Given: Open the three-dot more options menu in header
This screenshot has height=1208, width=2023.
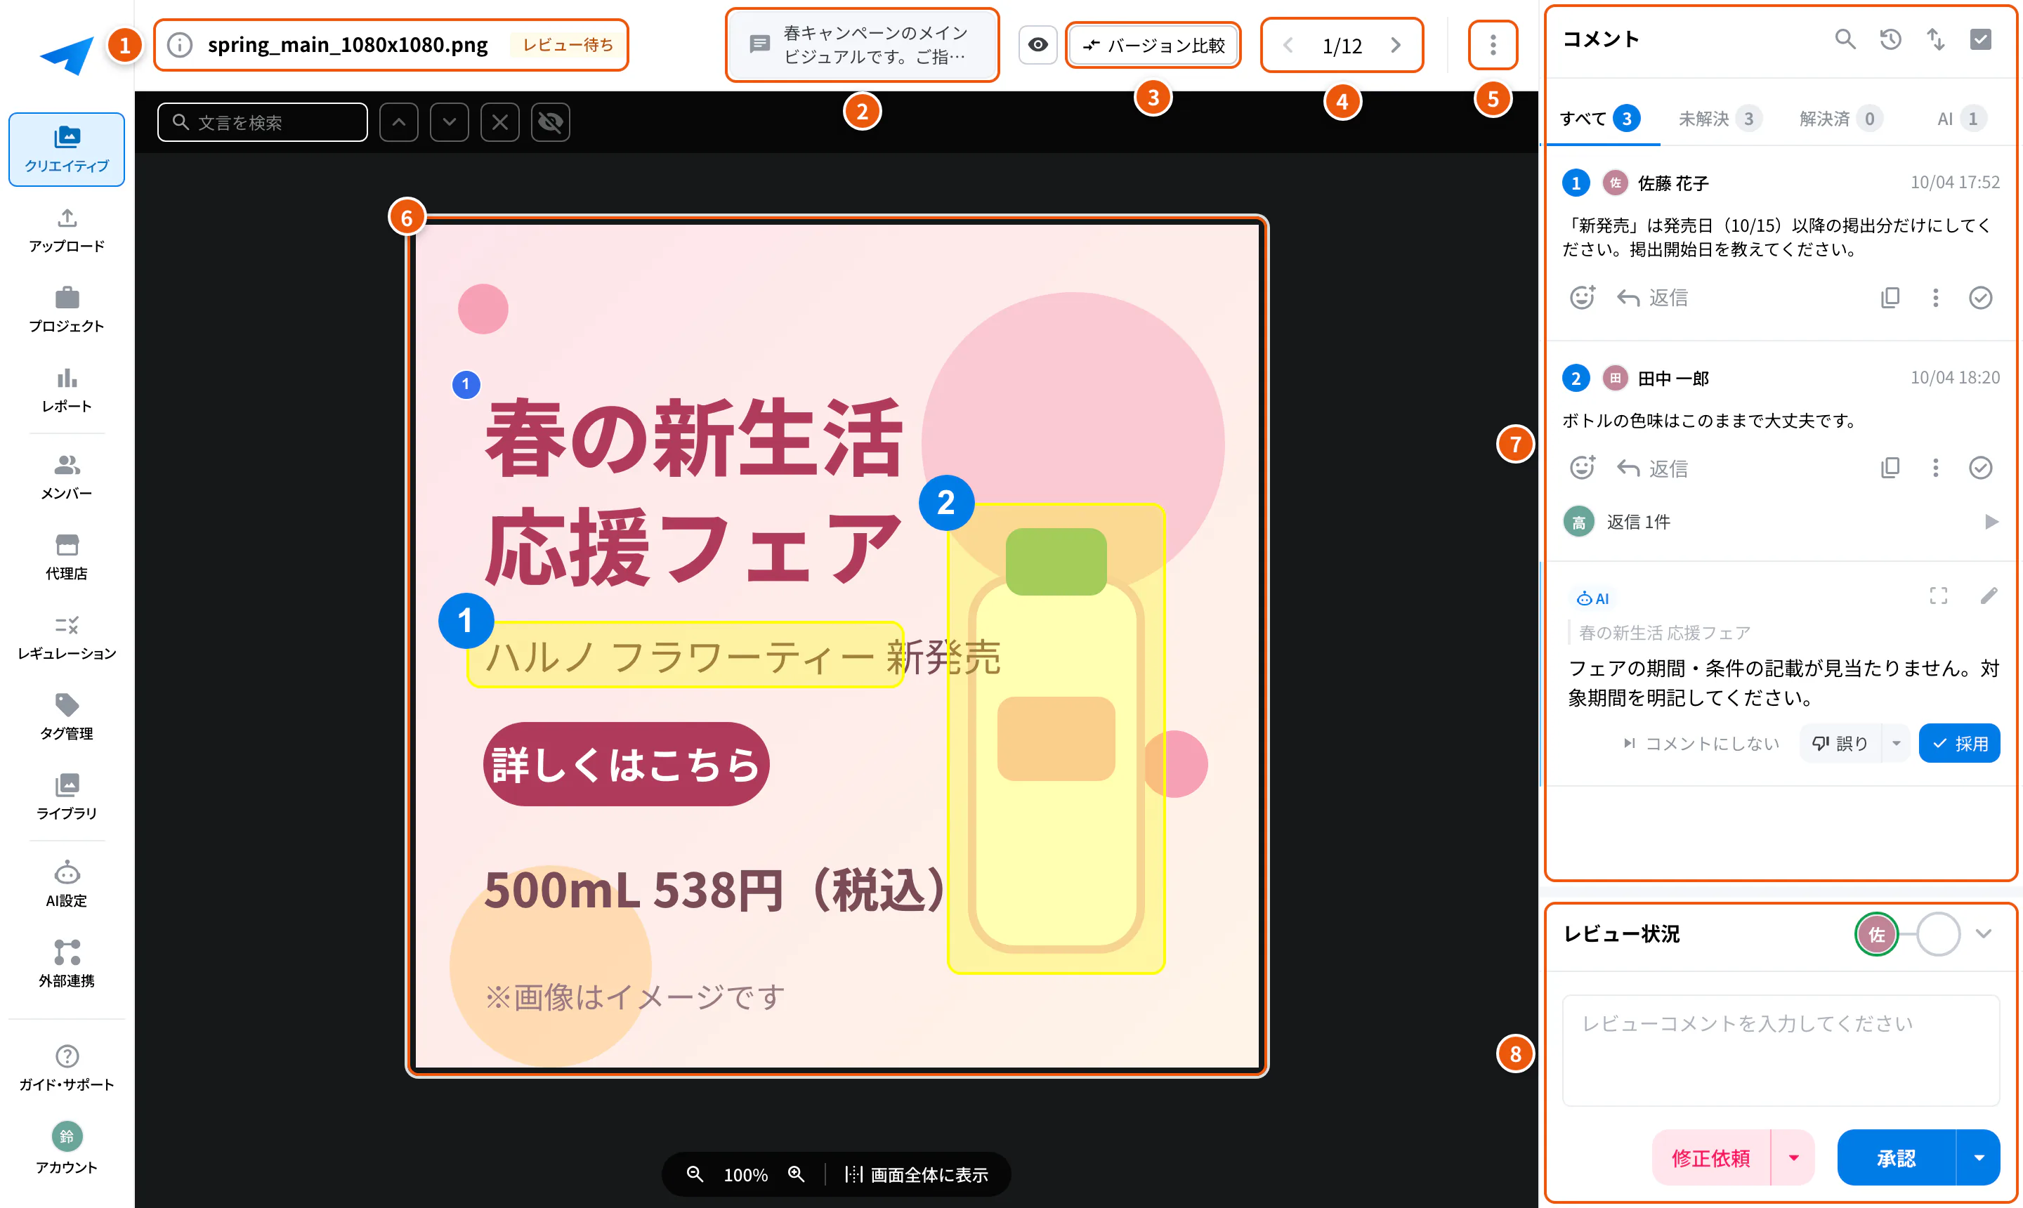Looking at the screenshot, I should (x=1492, y=45).
